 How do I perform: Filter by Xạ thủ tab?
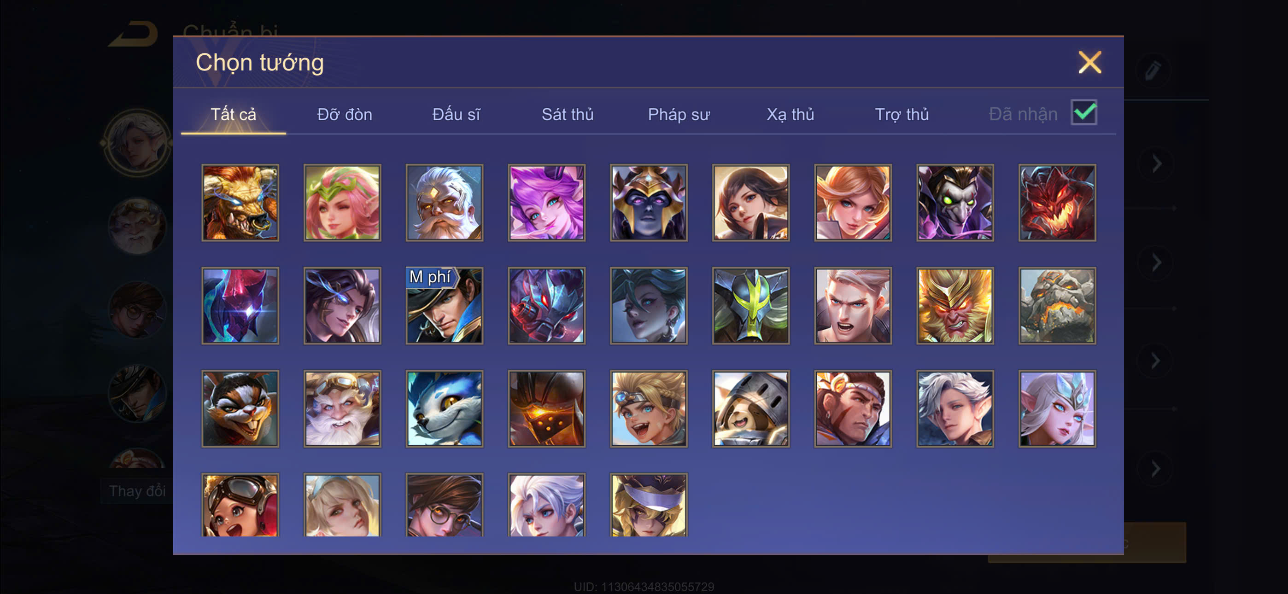(790, 115)
